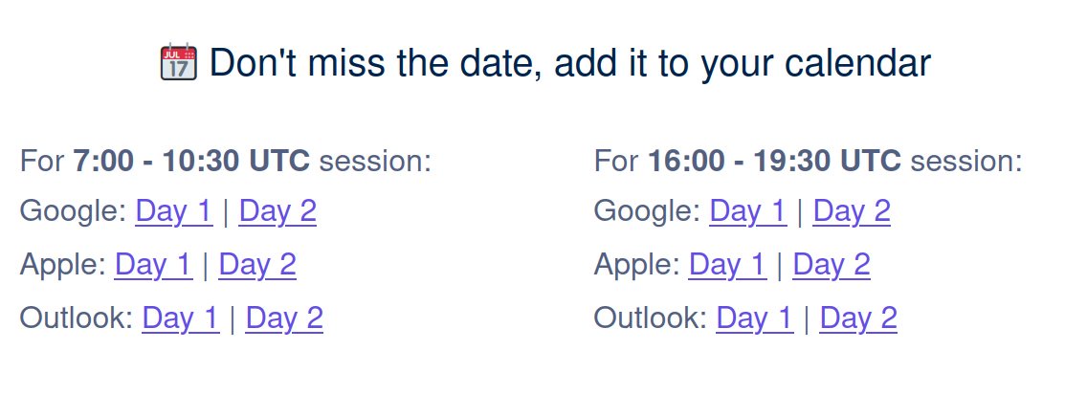Open Outlook Day 2 link for 7:00 UTC session
The width and height of the screenshot is (1087, 394).
(284, 317)
